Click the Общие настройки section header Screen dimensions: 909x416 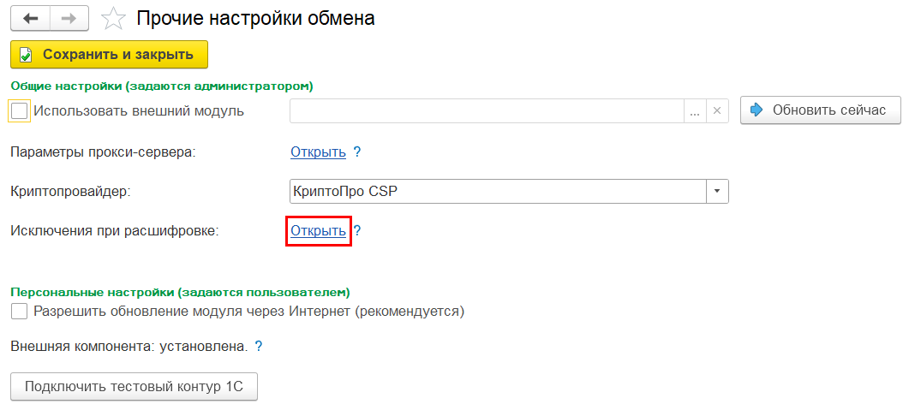pyautogui.click(x=162, y=86)
